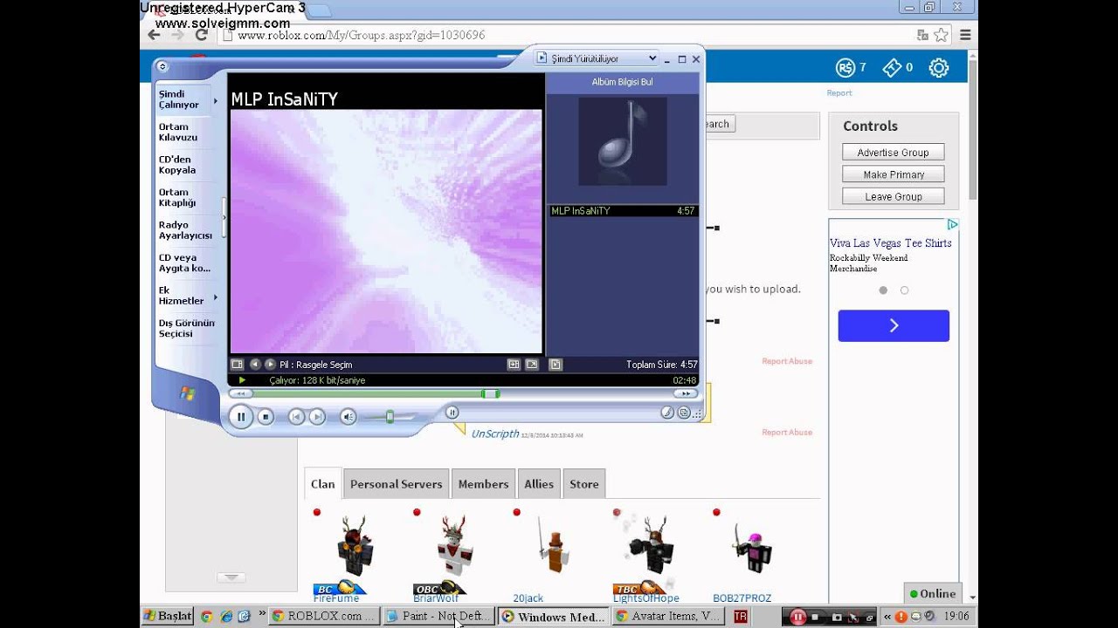Adjust the media player volume slider
1118x628 pixels.
[390, 417]
